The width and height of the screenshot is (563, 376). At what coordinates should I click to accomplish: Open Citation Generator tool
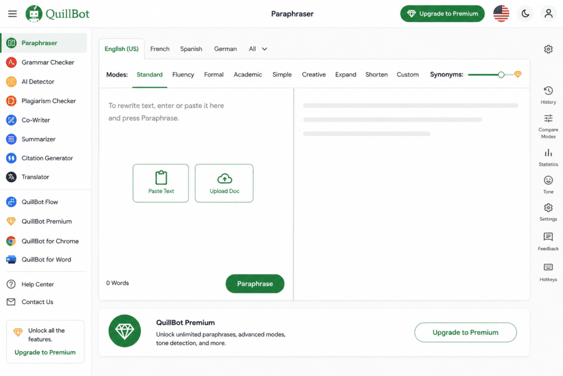(43, 158)
